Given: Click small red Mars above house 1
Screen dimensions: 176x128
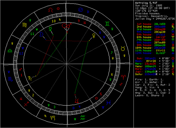Looking at the screenshot, I should 20,69.
